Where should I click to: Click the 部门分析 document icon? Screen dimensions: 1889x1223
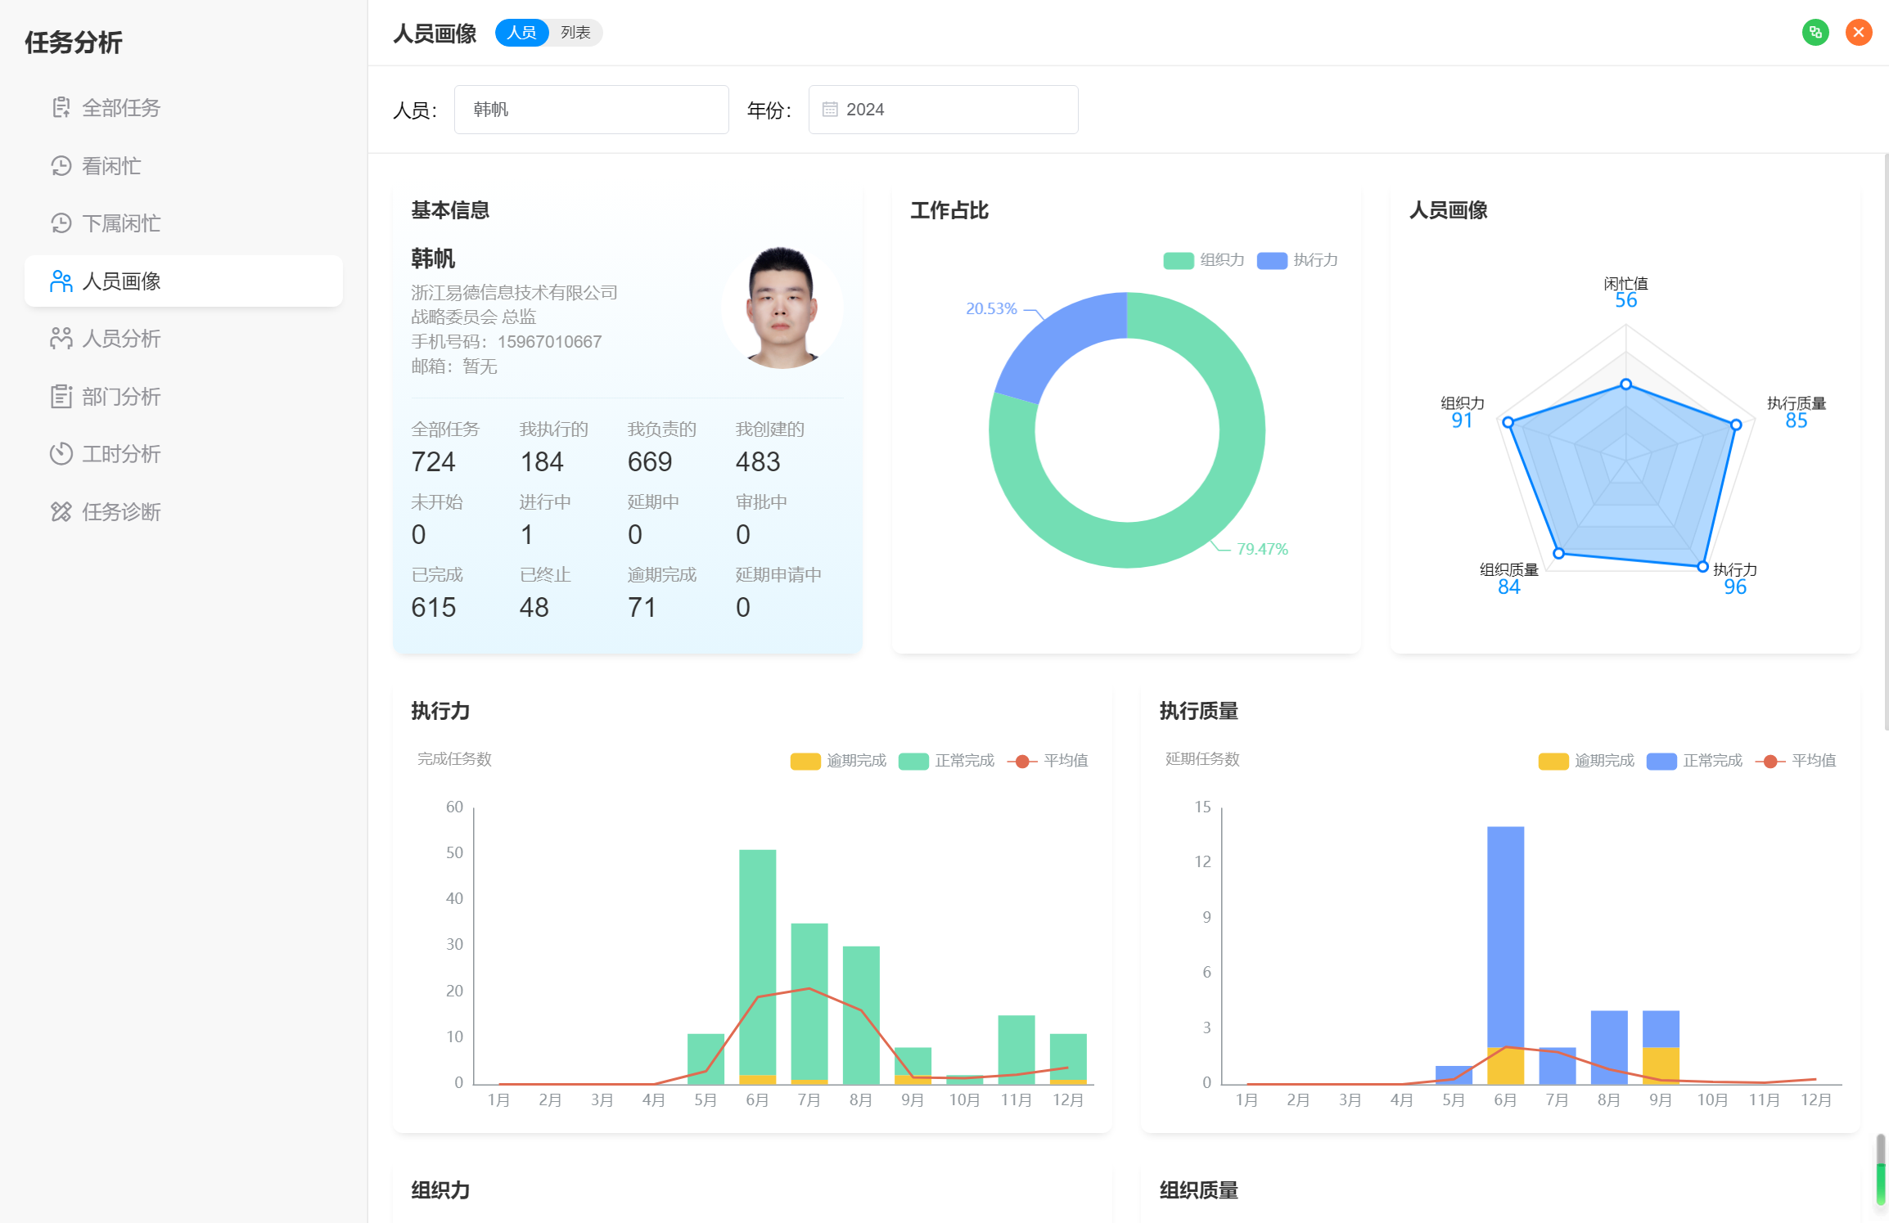point(61,397)
